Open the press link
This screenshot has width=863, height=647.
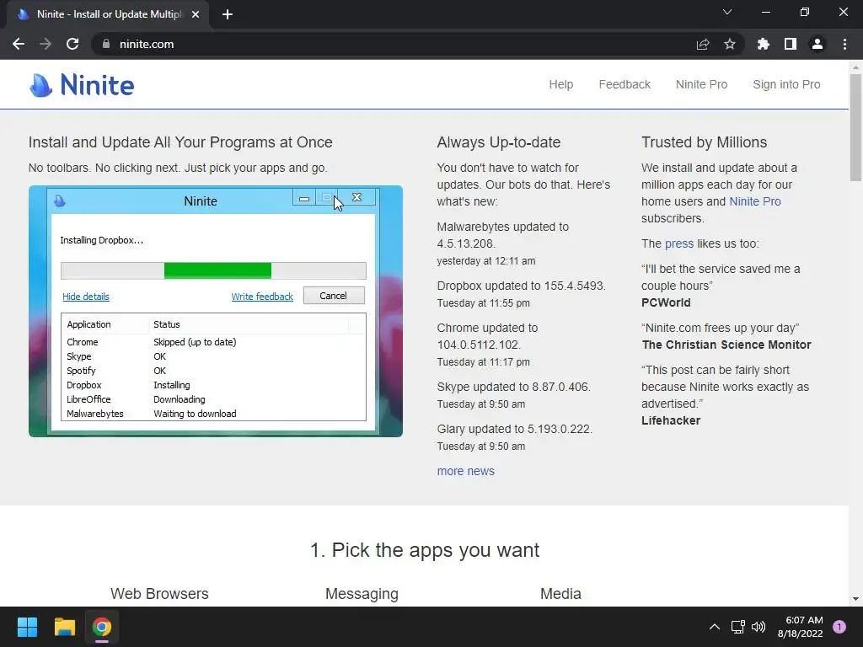[679, 243]
